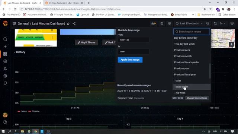Image resolution: width=238 pixels, height=134 pixels.
Task: Select the Today quick range
Action: coord(191,80)
